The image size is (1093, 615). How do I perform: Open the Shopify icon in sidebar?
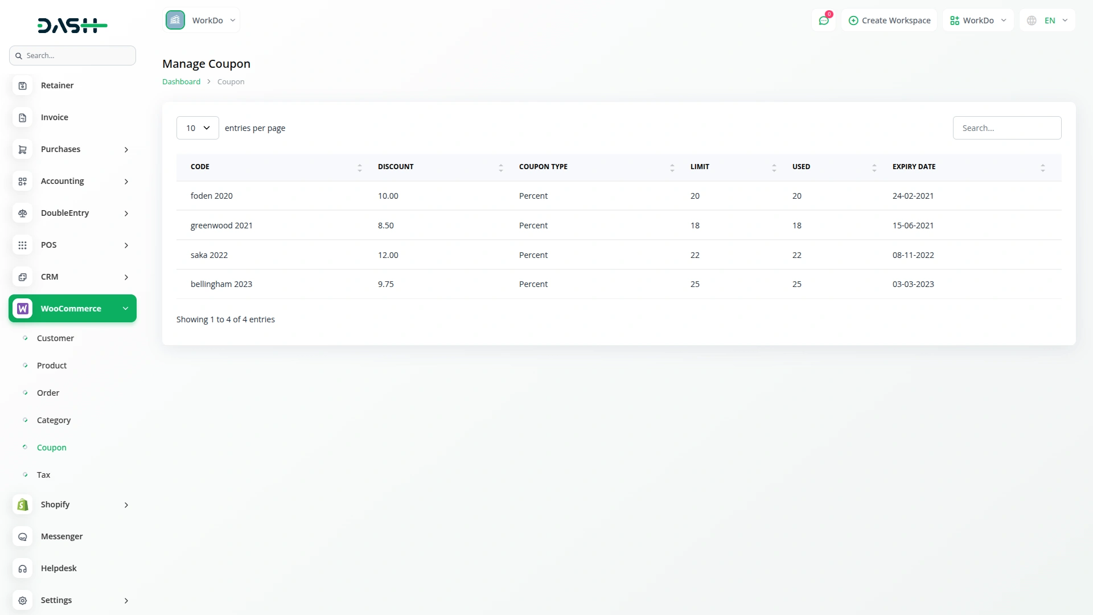(22, 505)
